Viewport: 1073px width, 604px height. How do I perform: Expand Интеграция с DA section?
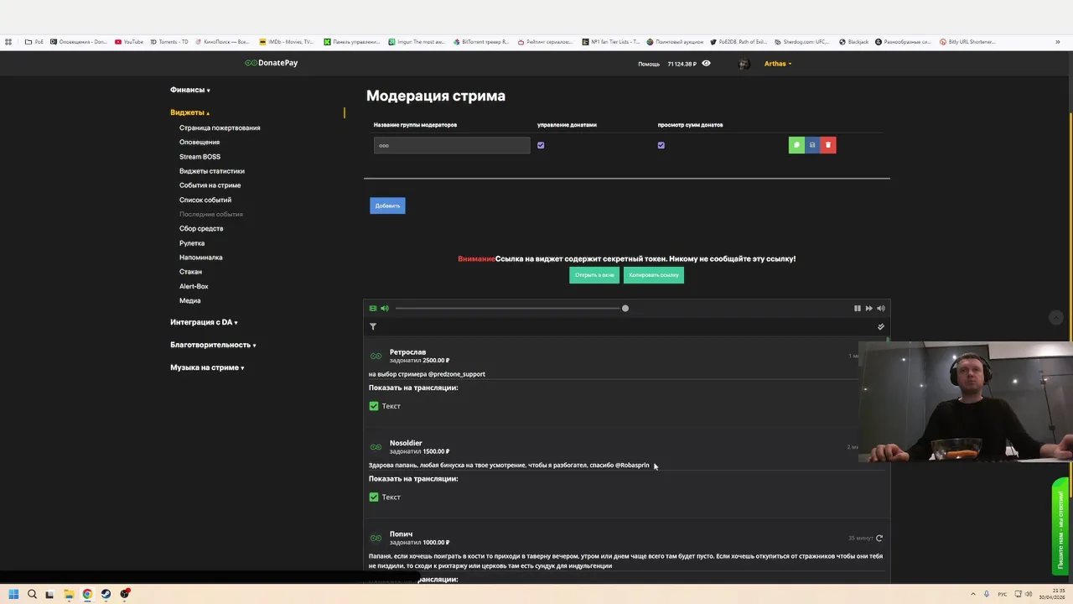pyautogui.click(x=204, y=322)
